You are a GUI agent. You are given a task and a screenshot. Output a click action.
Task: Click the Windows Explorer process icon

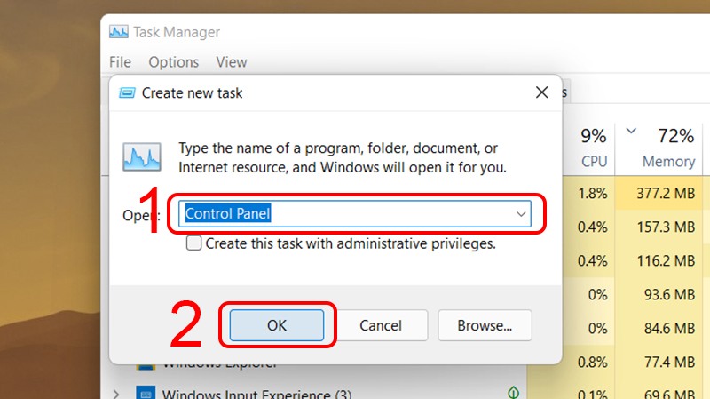coord(145,363)
